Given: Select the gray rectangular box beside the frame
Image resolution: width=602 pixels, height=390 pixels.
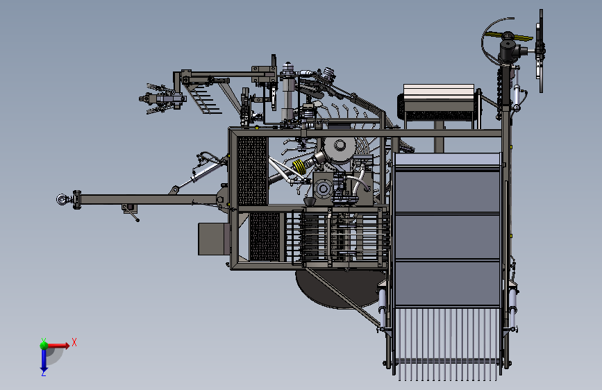Looking at the screenshot, I should [x=214, y=239].
